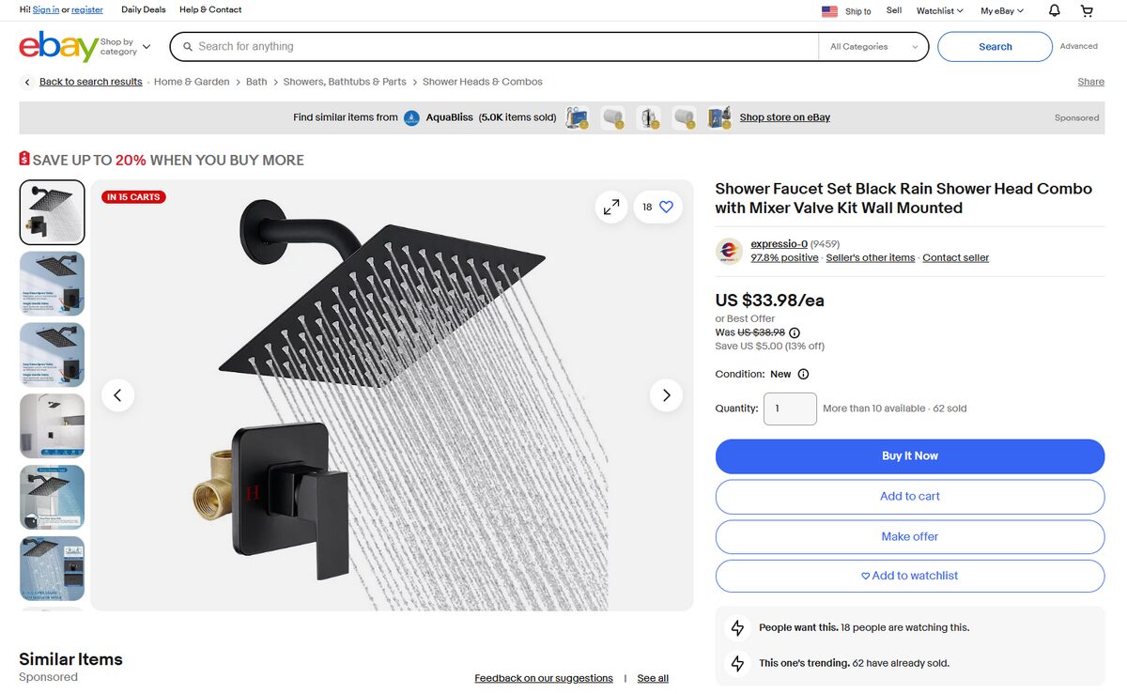Click the expressio-0 seller logo badge

pyautogui.click(x=729, y=251)
